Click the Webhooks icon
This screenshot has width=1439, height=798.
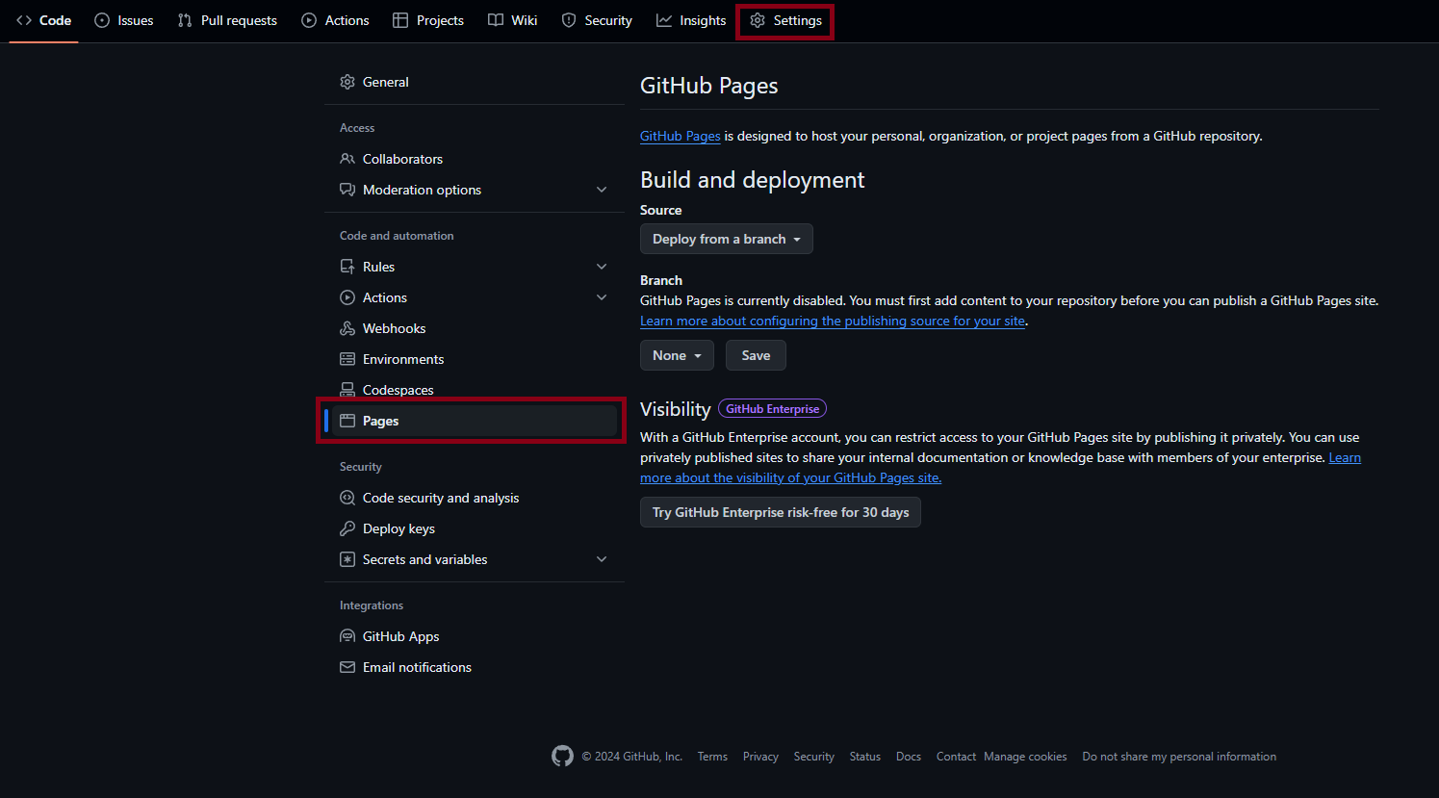(x=347, y=328)
